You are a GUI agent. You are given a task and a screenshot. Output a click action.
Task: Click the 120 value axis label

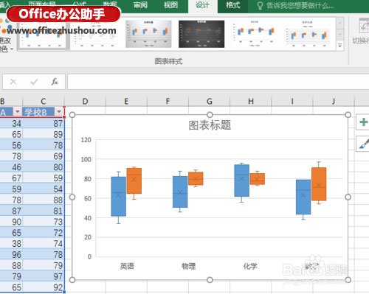[x=86, y=140]
